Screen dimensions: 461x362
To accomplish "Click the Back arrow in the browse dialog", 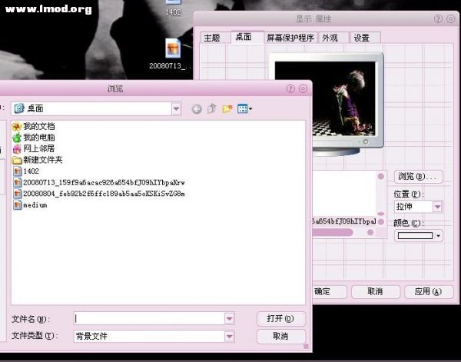I will click(x=197, y=109).
